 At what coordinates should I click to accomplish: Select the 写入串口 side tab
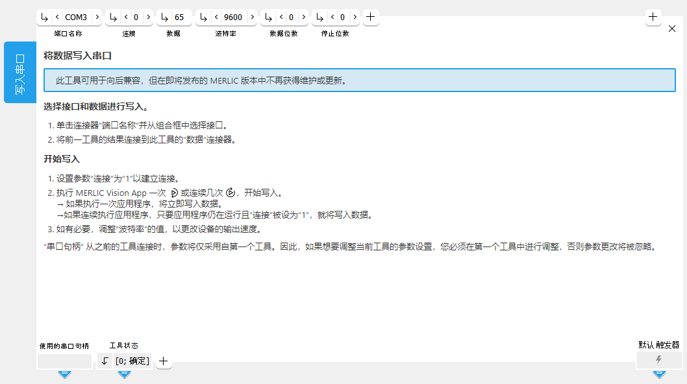pyautogui.click(x=19, y=72)
